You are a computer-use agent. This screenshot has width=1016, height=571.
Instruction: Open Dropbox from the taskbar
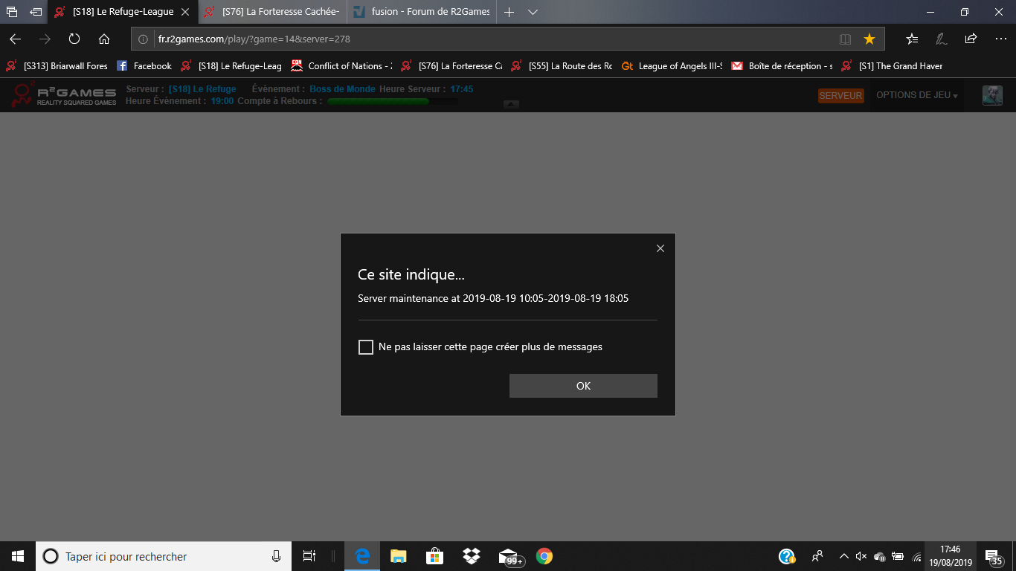(471, 556)
